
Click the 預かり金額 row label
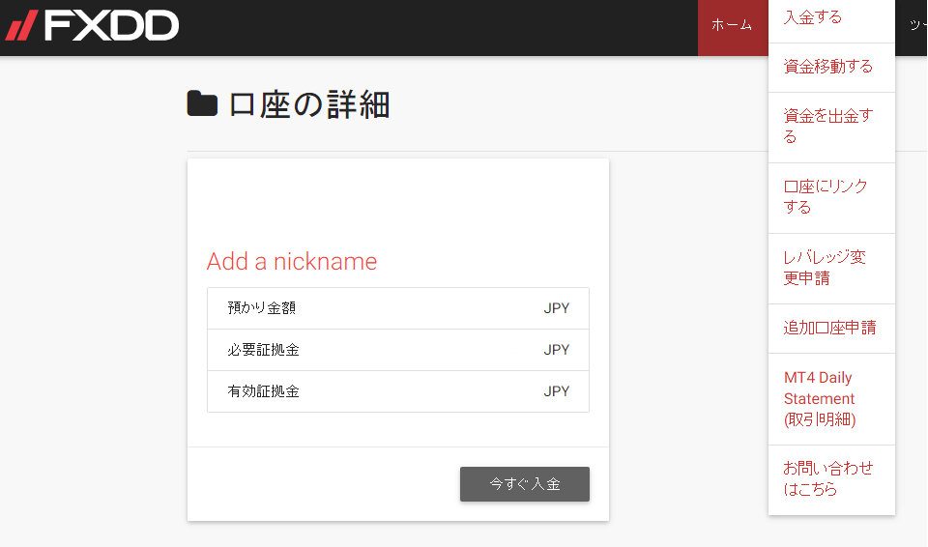(262, 308)
